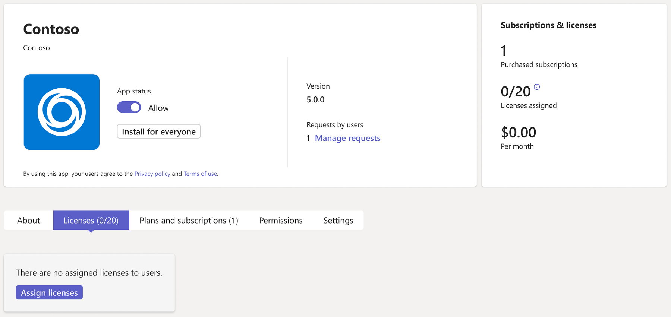The height and width of the screenshot is (317, 671).
Task: Click the Contoso app logo icon
Action: 62,112
